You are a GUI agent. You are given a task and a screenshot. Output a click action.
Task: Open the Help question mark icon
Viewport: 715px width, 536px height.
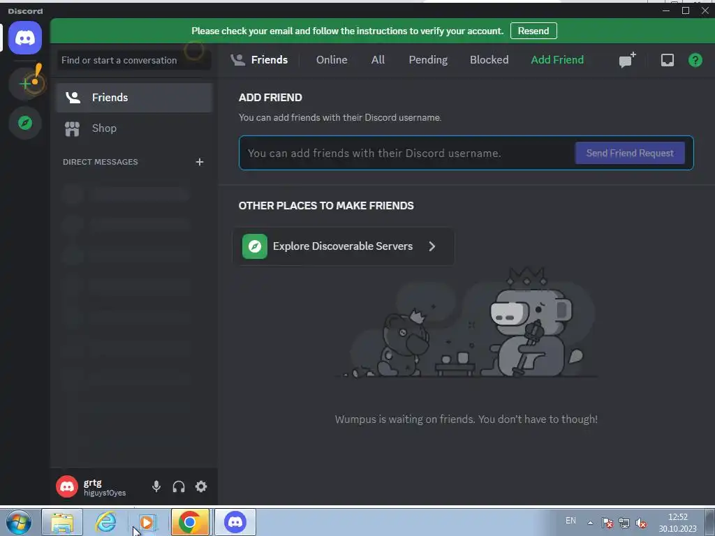[695, 60]
